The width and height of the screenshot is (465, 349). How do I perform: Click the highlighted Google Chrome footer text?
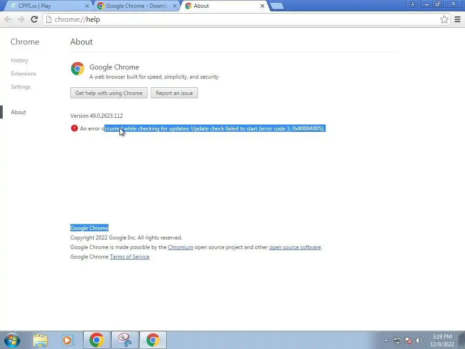(89, 228)
